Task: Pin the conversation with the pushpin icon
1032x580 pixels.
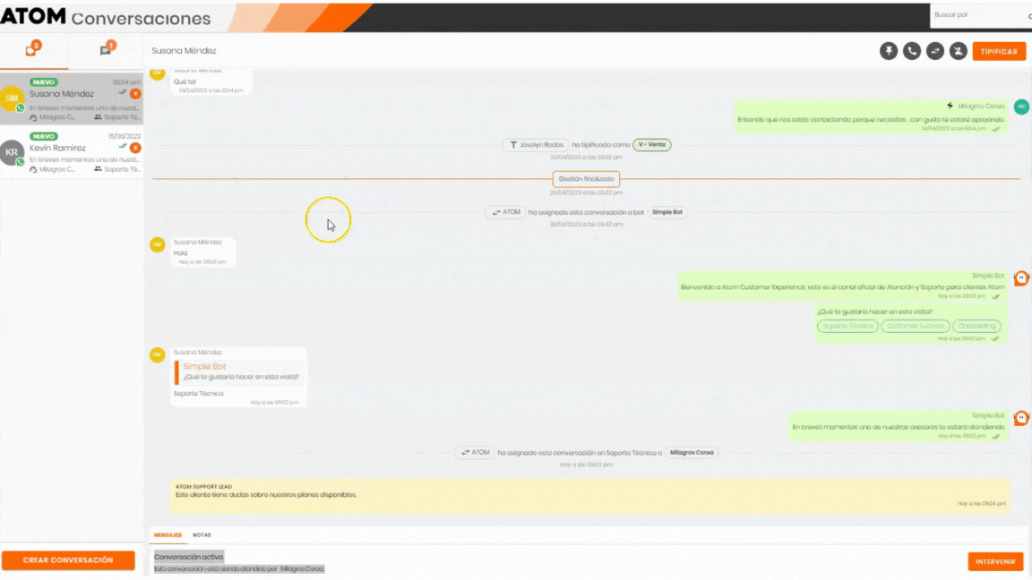Action: pos(889,51)
